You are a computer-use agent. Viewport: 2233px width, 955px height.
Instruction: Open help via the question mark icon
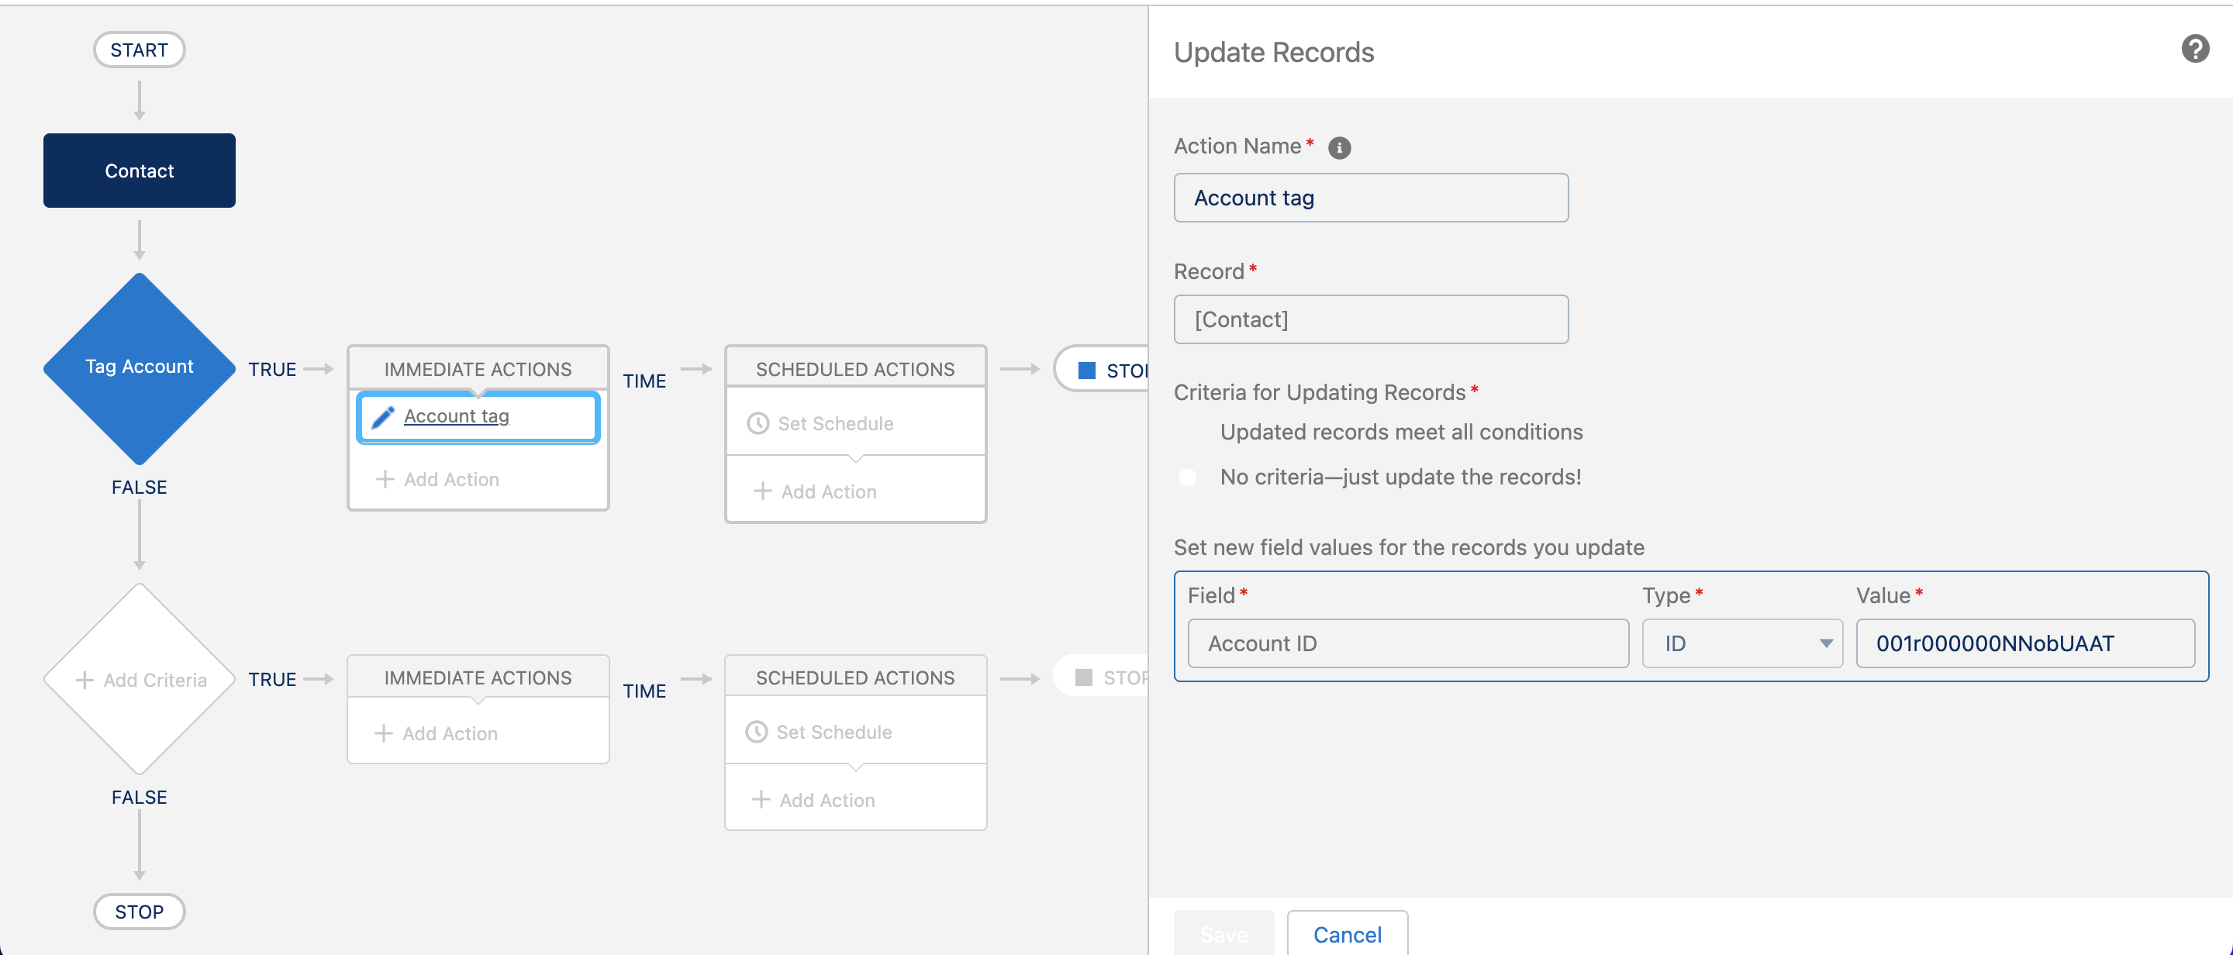pyautogui.click(x=2194, y=49)
